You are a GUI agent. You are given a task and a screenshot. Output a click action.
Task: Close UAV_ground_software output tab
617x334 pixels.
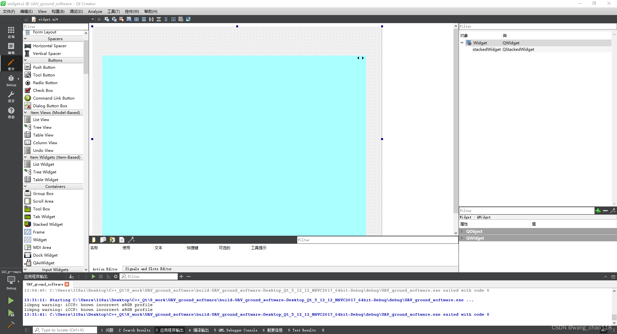point(67,284)
